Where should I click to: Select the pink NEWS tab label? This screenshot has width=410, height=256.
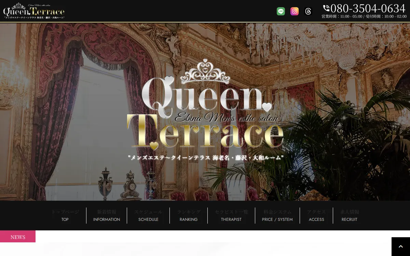(x=18, y=237)
